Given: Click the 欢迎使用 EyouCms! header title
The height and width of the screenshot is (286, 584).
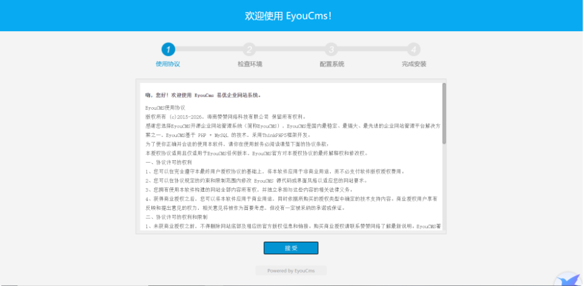Looking at the screenshot, I should pos(288,16).
